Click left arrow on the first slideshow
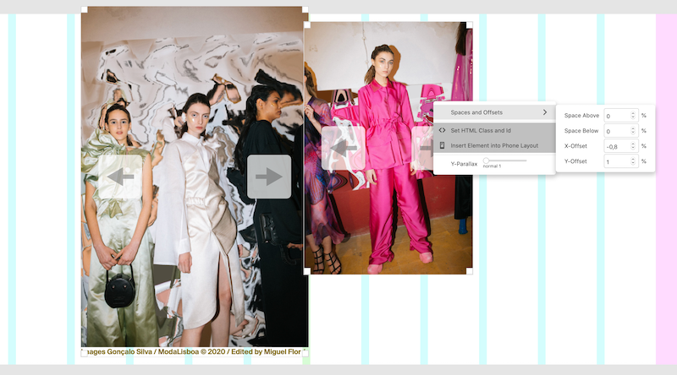The height and width of the screenshot is (375, 677). click(120, 177)
